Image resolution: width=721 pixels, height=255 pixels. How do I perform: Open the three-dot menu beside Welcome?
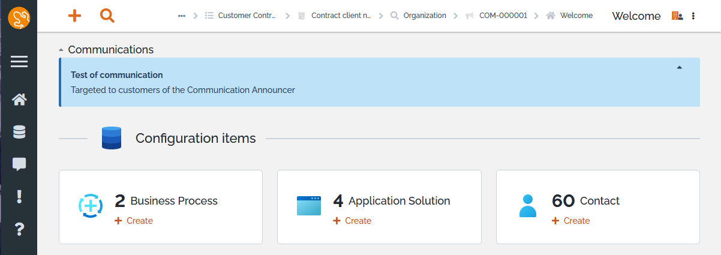[x=693, y=16]
